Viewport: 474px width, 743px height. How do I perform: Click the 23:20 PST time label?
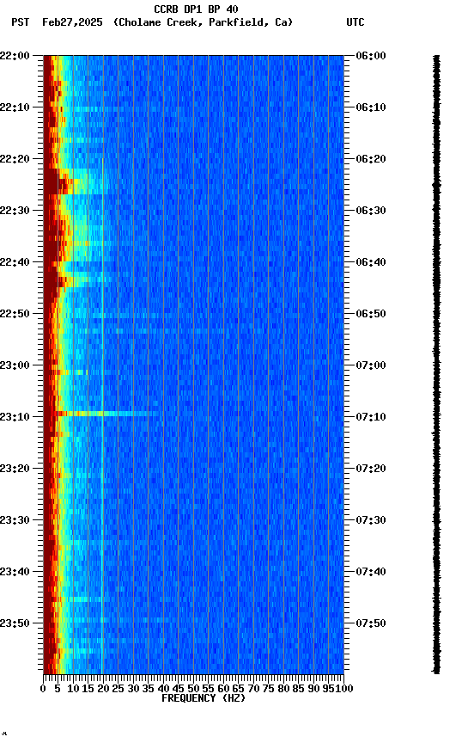point(15,469)
